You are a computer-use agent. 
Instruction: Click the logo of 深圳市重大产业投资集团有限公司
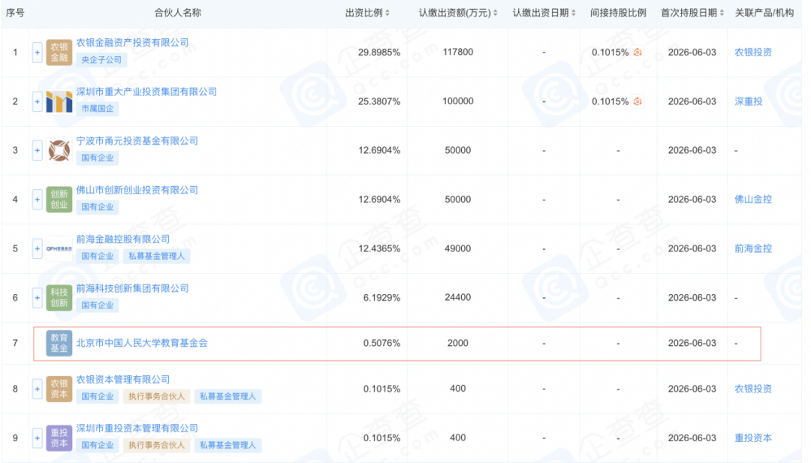pos(59,101)
